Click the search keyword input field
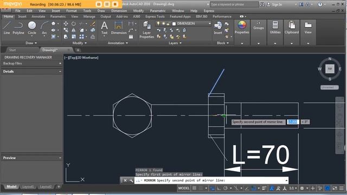This screenshot has height=195, width=347. (x=234, y=4)
